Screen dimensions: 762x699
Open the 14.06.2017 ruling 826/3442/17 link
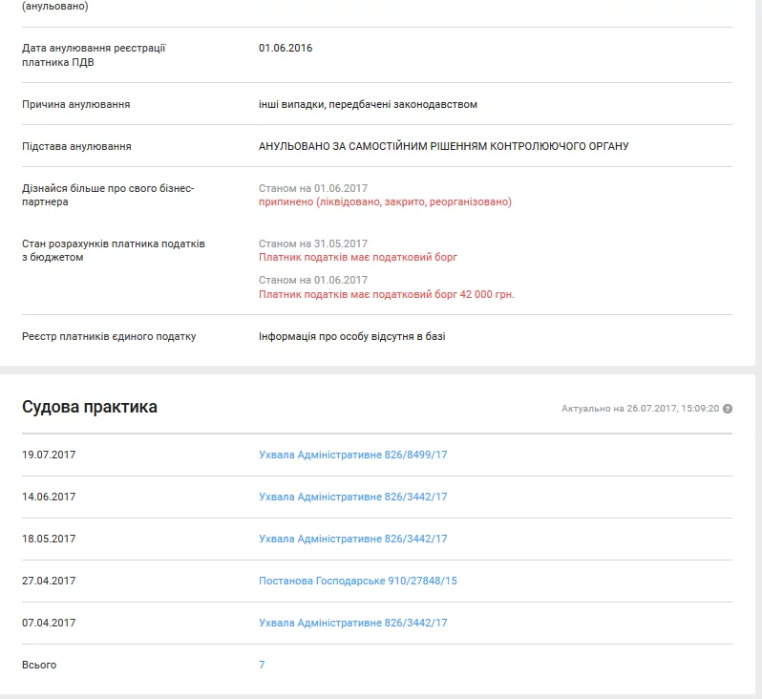352,497
